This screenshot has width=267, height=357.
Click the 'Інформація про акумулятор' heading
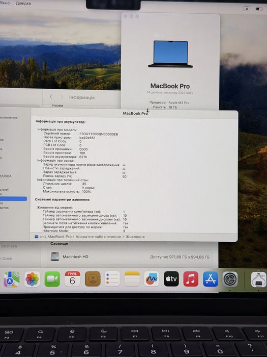pyautogui.click(x=61, y=122)
